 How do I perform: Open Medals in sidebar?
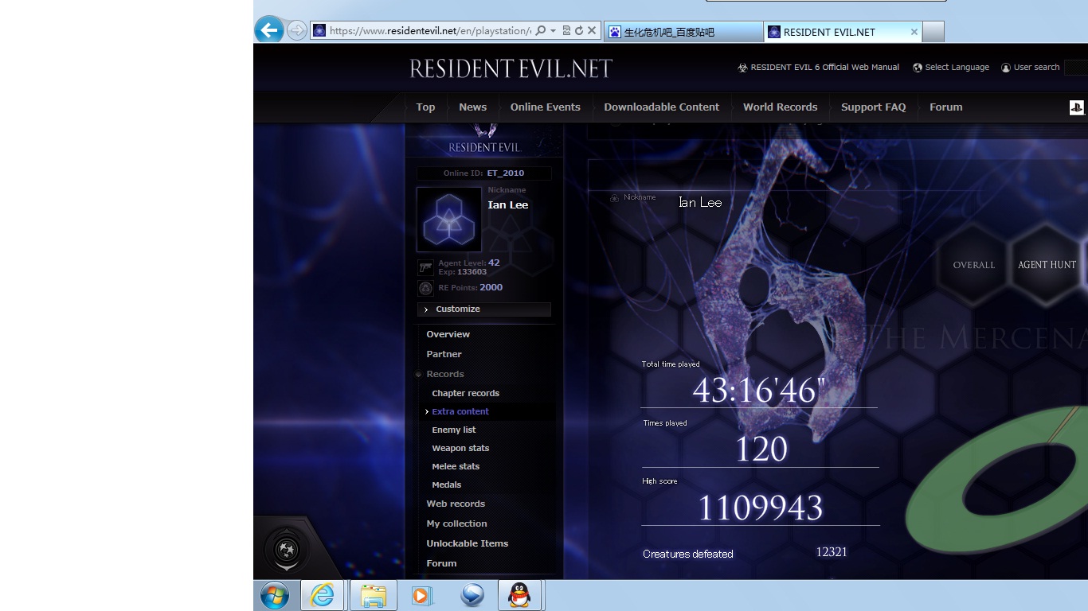447,485
